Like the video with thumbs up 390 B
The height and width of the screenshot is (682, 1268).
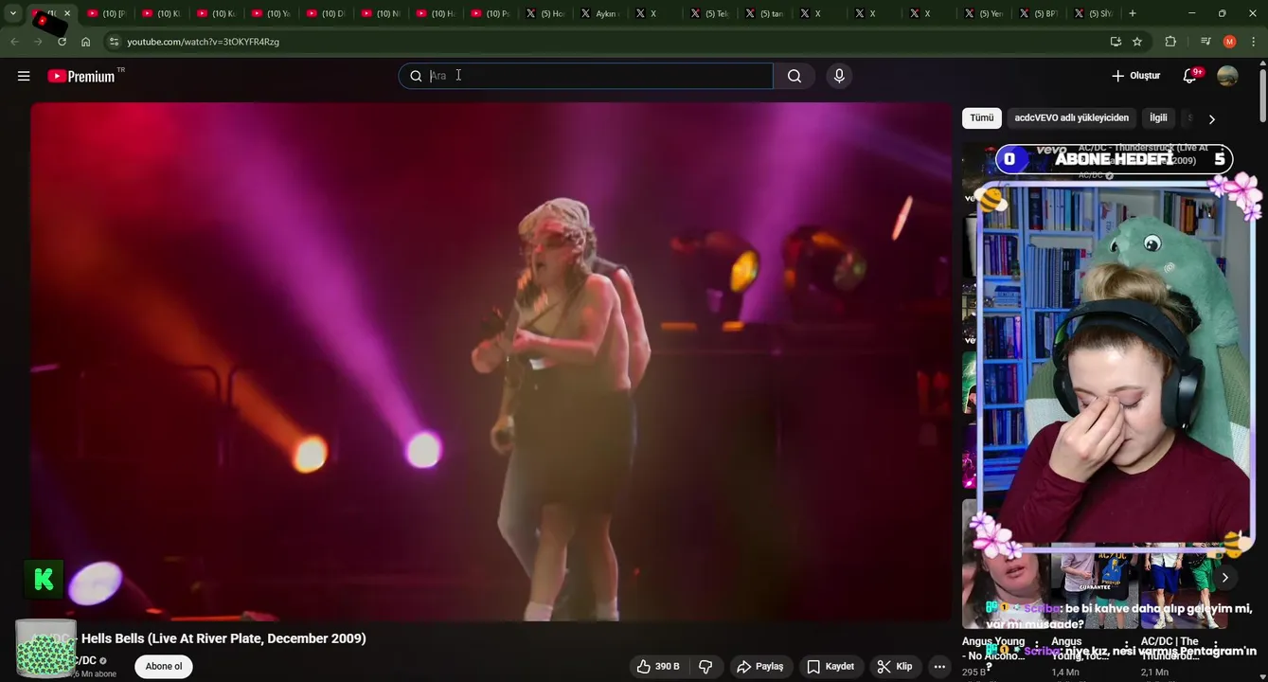(x=658, y=667)
